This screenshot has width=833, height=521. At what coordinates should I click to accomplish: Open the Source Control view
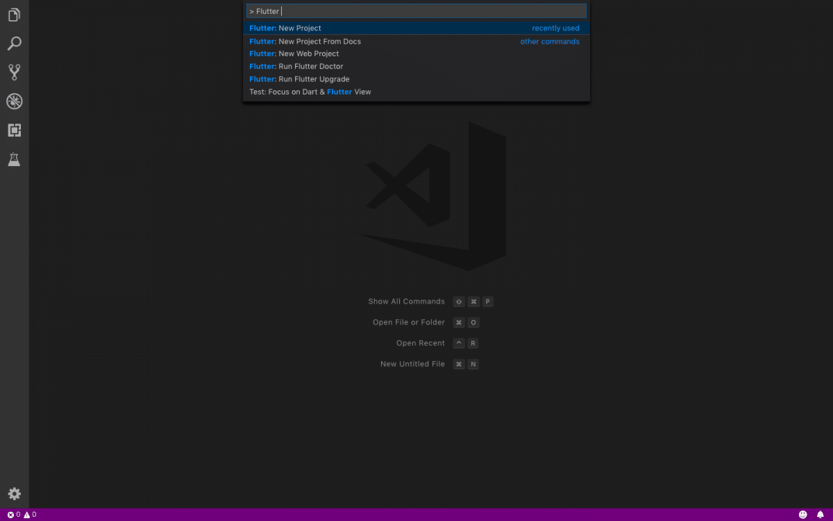(x=14, y=72)
